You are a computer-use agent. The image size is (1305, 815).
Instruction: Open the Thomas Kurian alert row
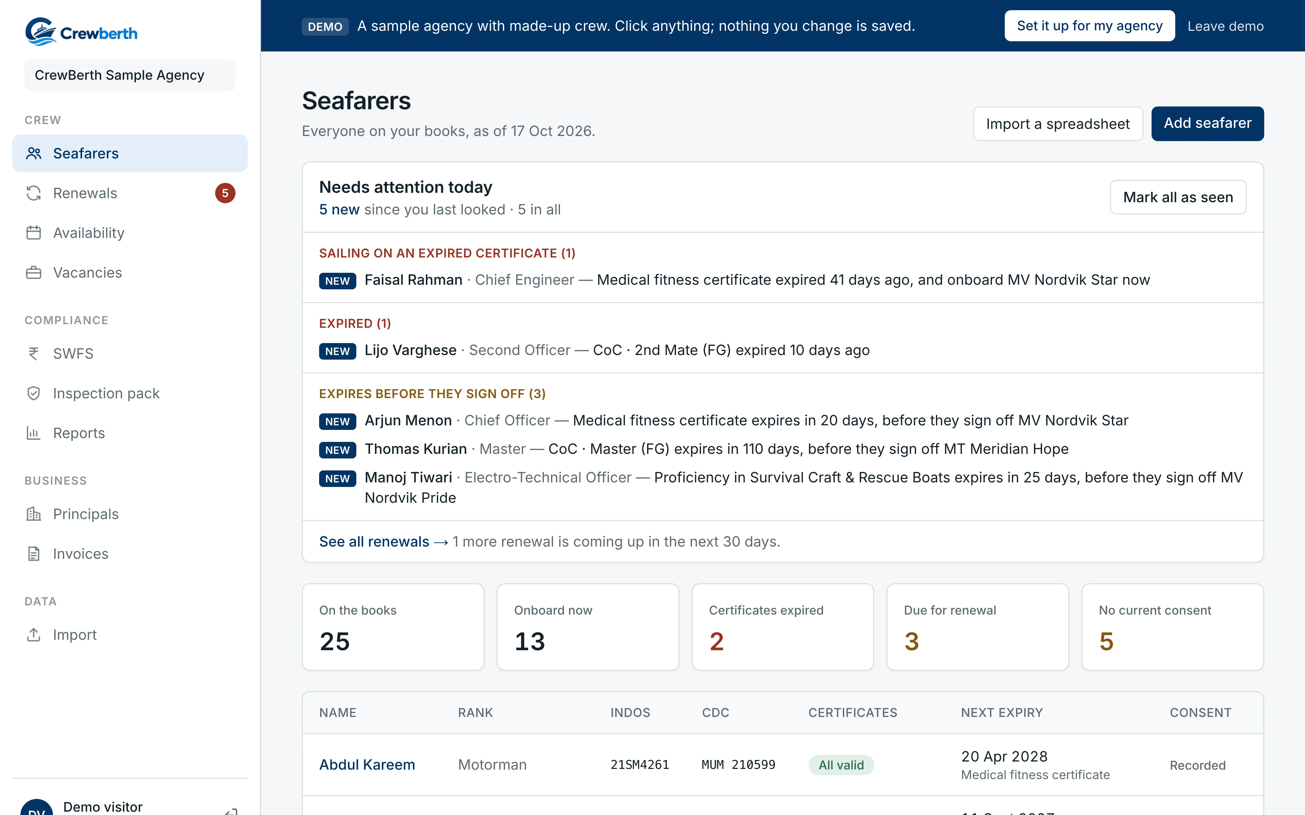coord(783,449)
